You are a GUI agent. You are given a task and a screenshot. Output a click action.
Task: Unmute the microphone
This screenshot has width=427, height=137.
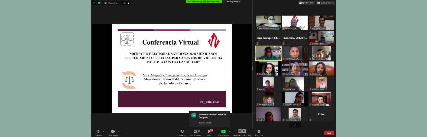(x=98, y=132)
